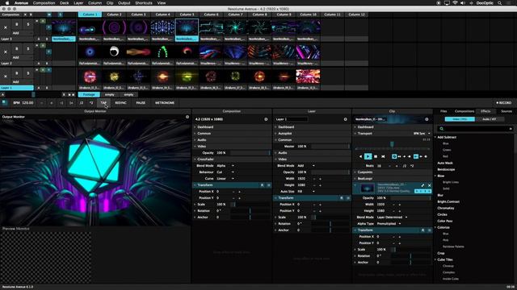The width and height of the screenshot is (517, 290).
Task: Clear Layer 2 with its X button
Action: (x=6, y=52)
